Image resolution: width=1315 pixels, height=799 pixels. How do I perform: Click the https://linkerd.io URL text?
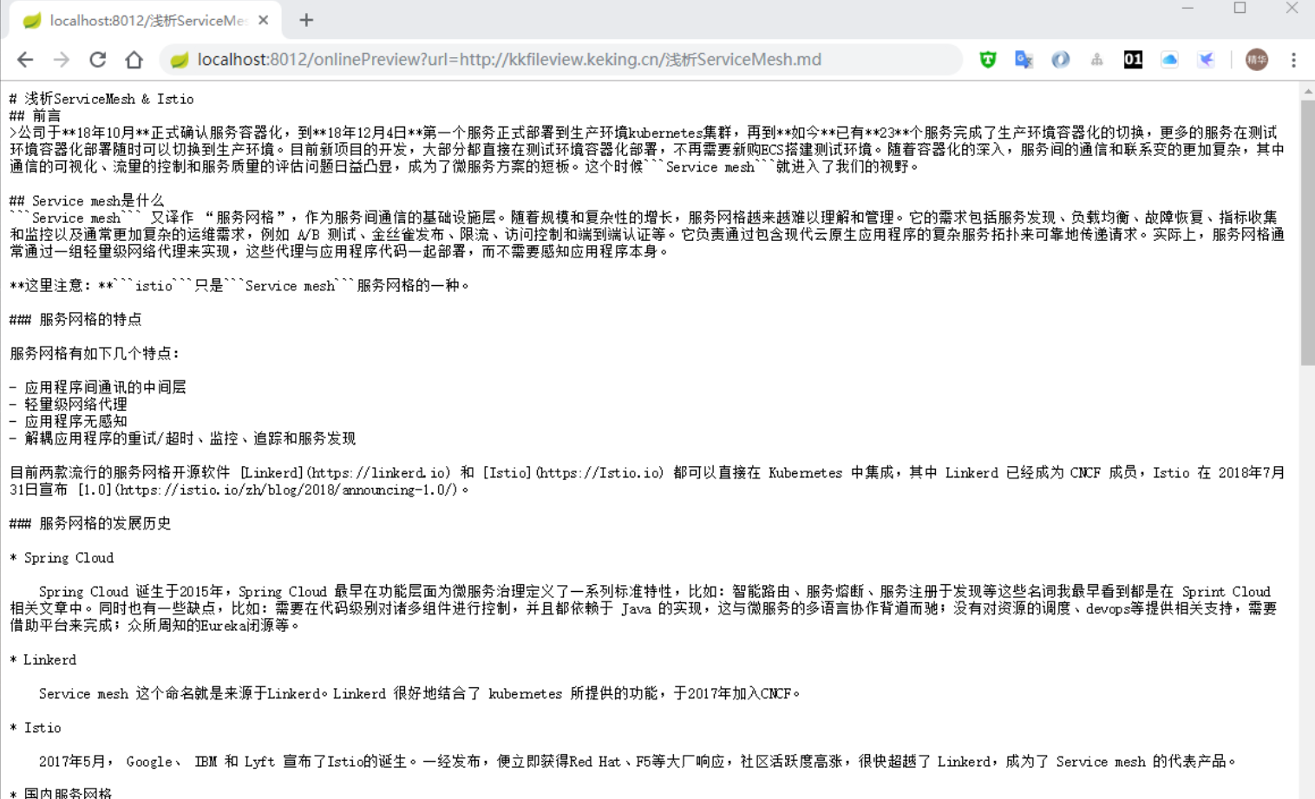(379, 473)
